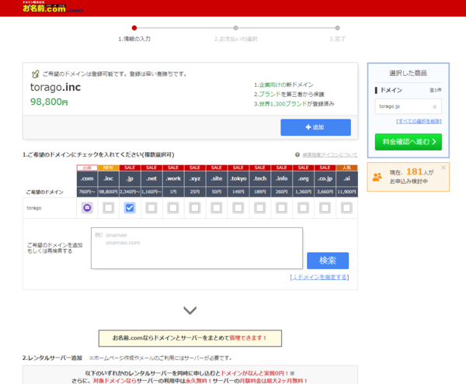Focus the domain search text area

(196, 248)
